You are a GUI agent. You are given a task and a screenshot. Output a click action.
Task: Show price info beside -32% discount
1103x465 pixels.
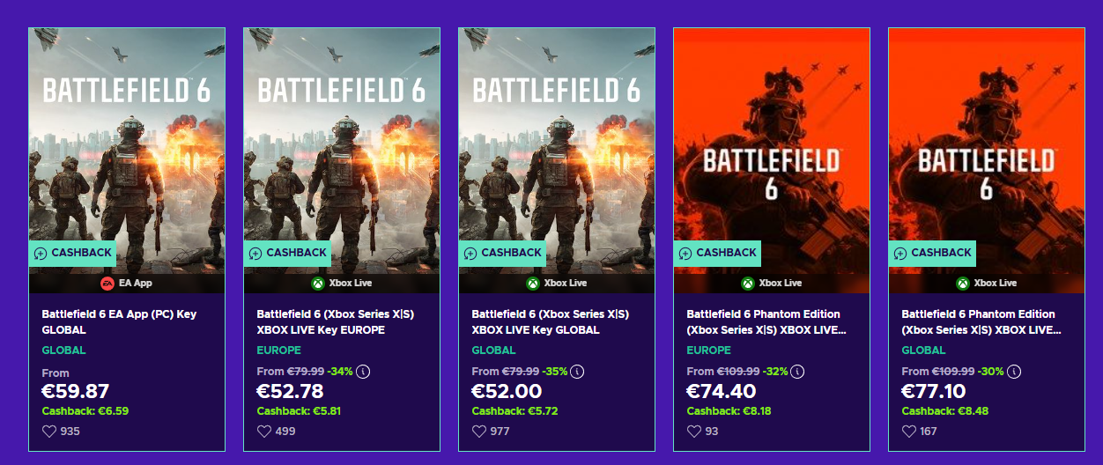(x=796, y=372)
